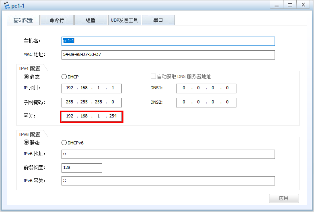Click the 前缀长度 field showing 128
Image resolution: width=314 pixels, height=212 pixels.
coord(82,168)
